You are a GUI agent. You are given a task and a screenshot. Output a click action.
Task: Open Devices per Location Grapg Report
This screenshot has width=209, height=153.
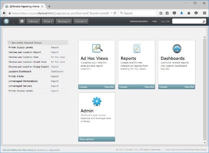pyautogui.click(x=29, y=67)
